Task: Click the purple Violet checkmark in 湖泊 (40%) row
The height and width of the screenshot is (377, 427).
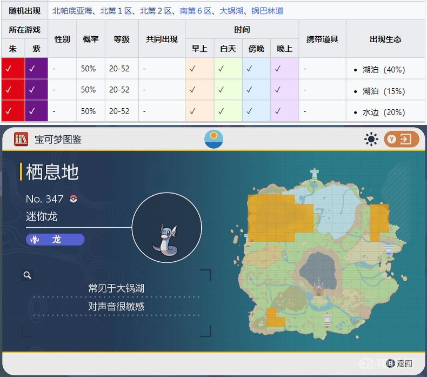Action: [32, 68]
